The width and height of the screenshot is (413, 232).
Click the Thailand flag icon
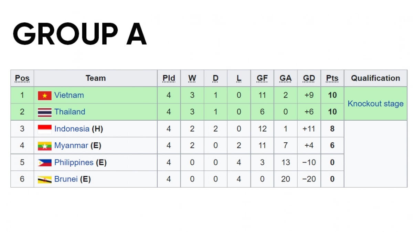point(45,112)
